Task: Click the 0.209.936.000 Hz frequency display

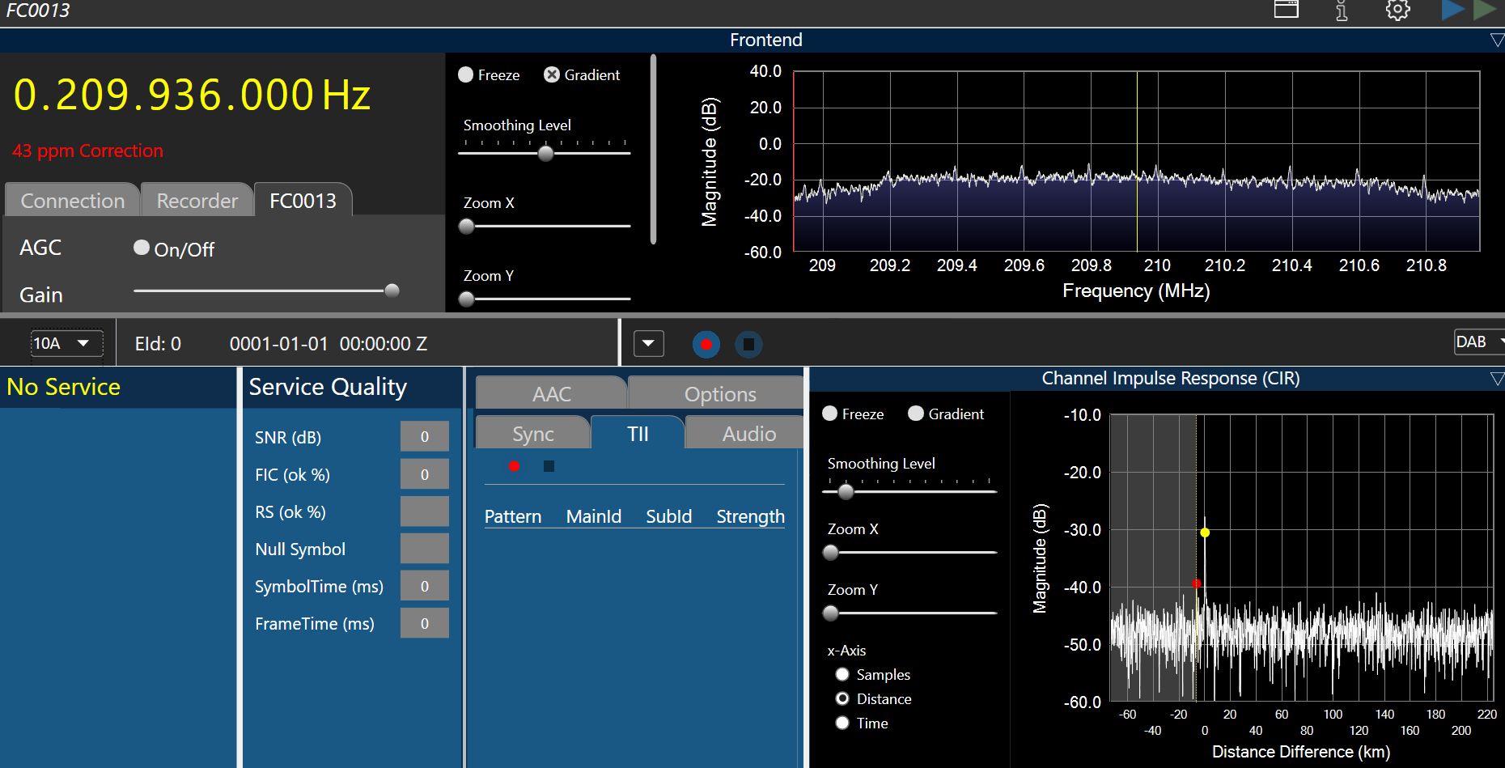Action: click(192, 95)
